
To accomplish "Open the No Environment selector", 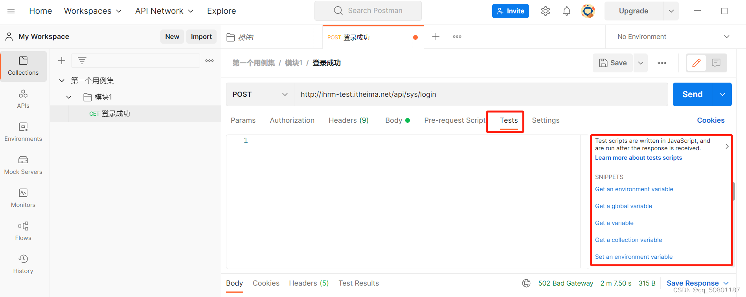I will coord(673,37).
